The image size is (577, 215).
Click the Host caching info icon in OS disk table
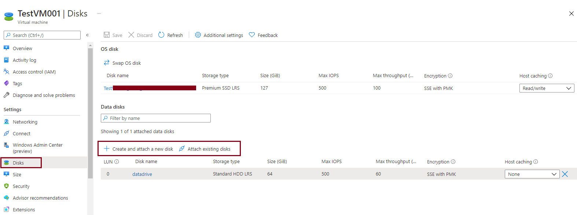(550, 76)
